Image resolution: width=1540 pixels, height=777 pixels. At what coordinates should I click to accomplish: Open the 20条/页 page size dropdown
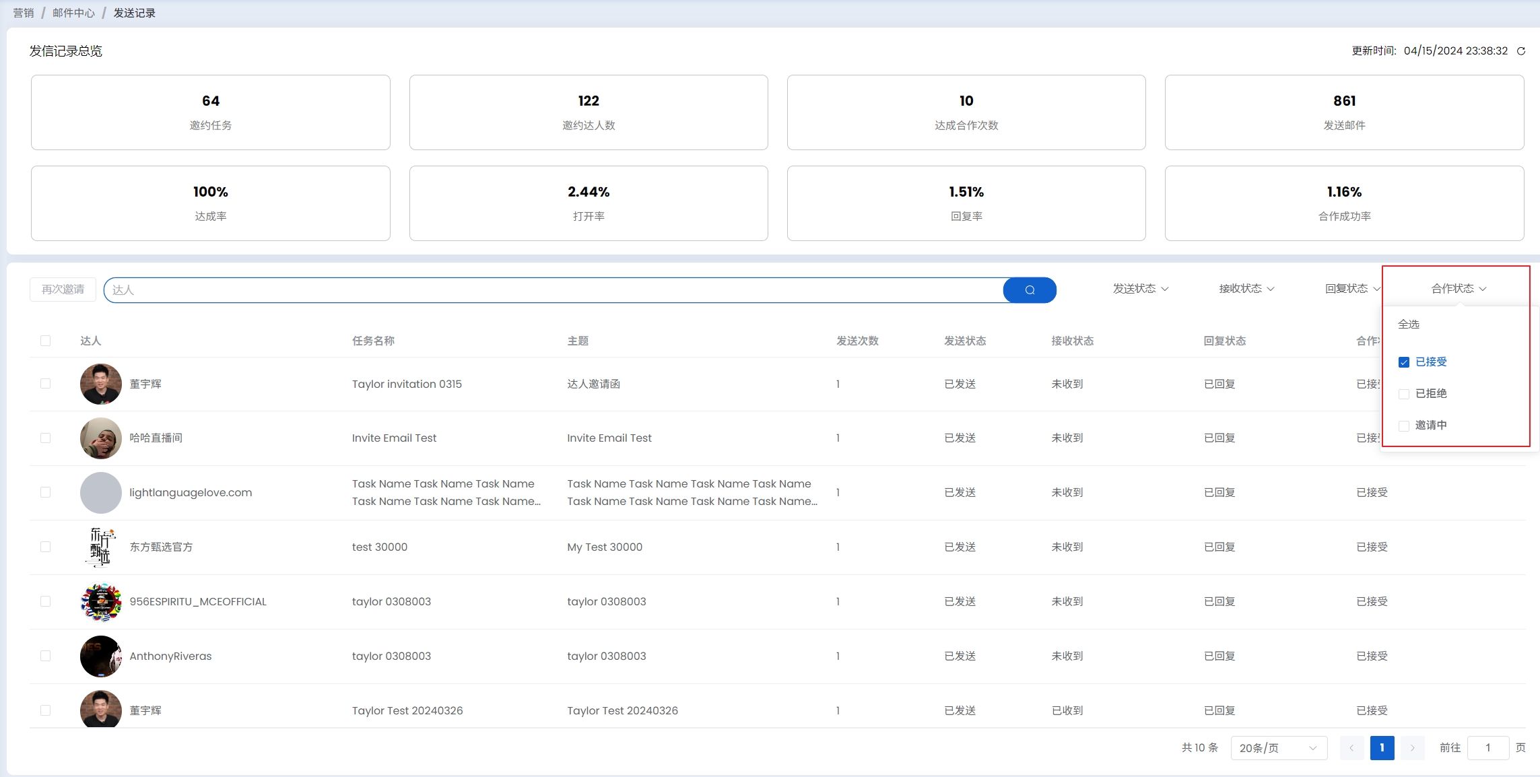pos(1278,748)
